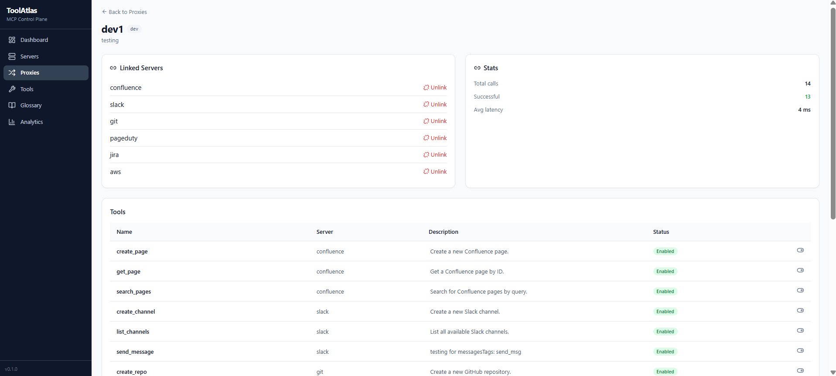Click the Avg latency value 4 ms

(804, 109)
